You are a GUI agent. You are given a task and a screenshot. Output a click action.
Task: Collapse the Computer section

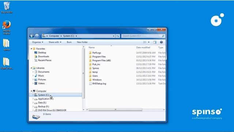[x=31, y=91]
